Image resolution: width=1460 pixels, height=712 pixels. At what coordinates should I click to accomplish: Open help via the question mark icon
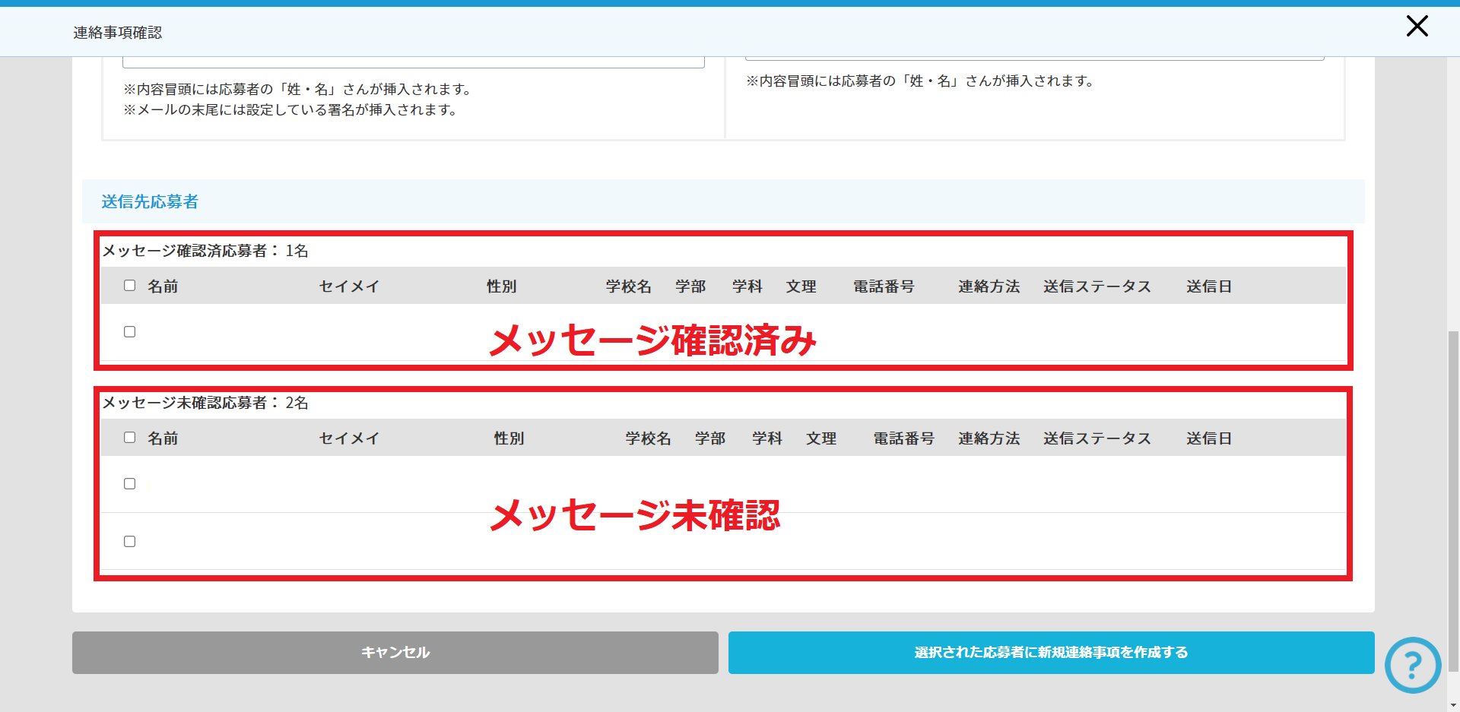click(1412, 665)
